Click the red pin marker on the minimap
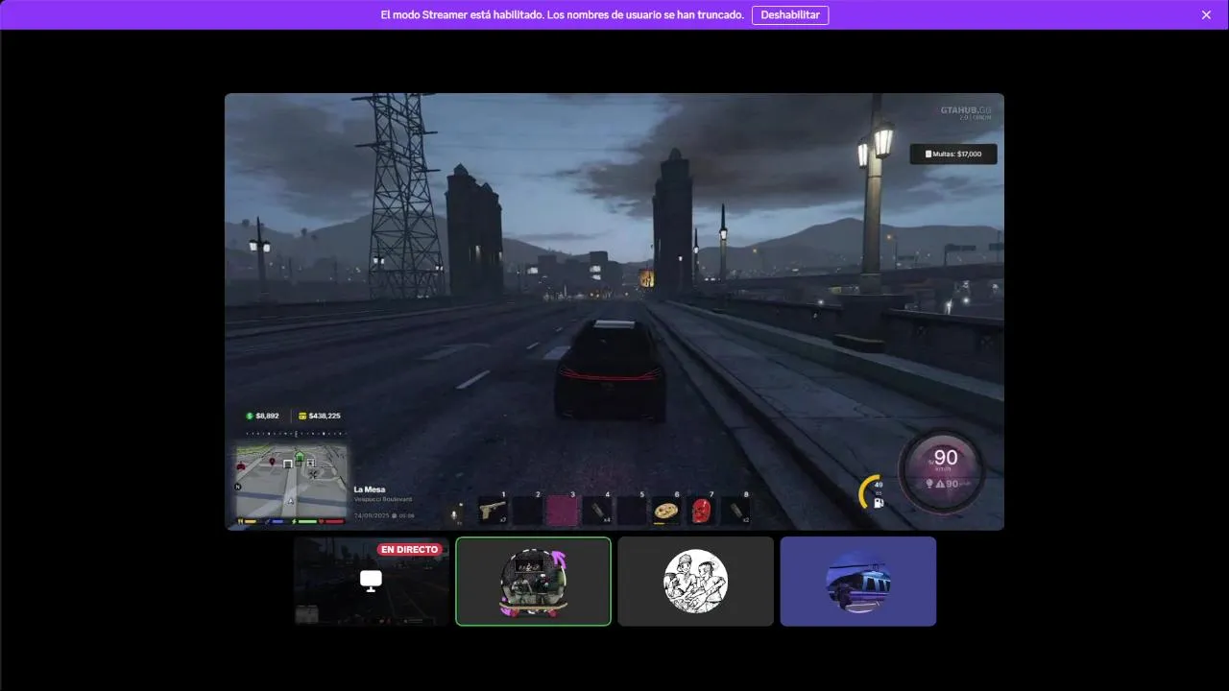 pos(272,462)
